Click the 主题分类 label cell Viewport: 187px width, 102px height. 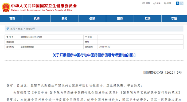click(12, 42)
